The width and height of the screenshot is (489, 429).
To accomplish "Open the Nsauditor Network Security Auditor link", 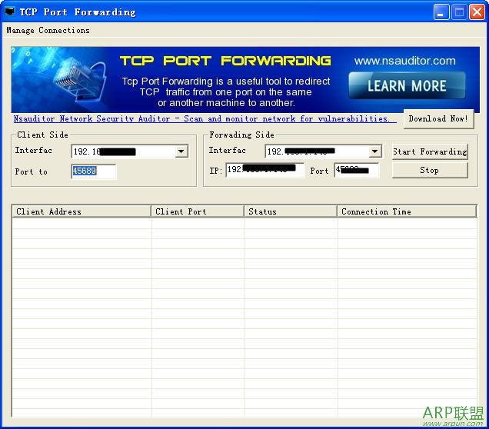I will pyautogui.click(x=205, y=119).
